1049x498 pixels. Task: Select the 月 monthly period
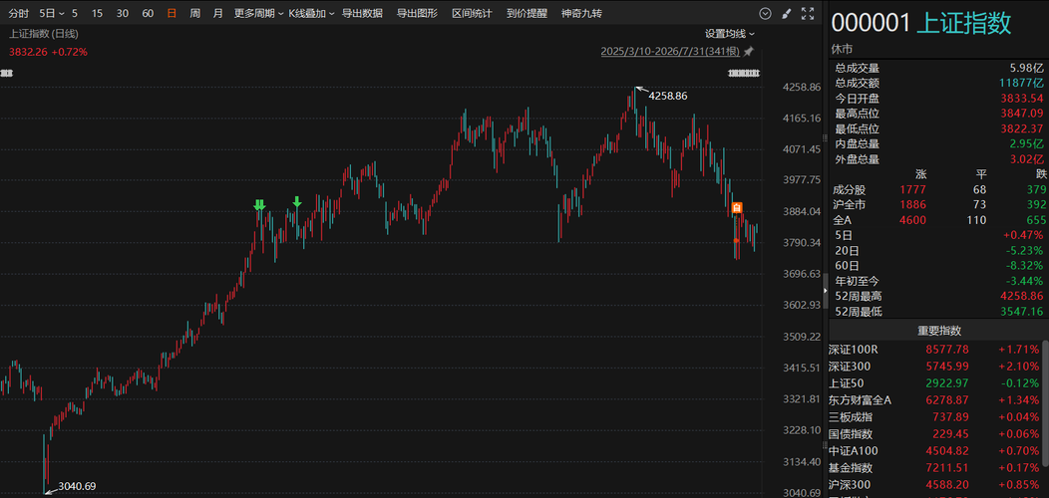coord(218,13)
